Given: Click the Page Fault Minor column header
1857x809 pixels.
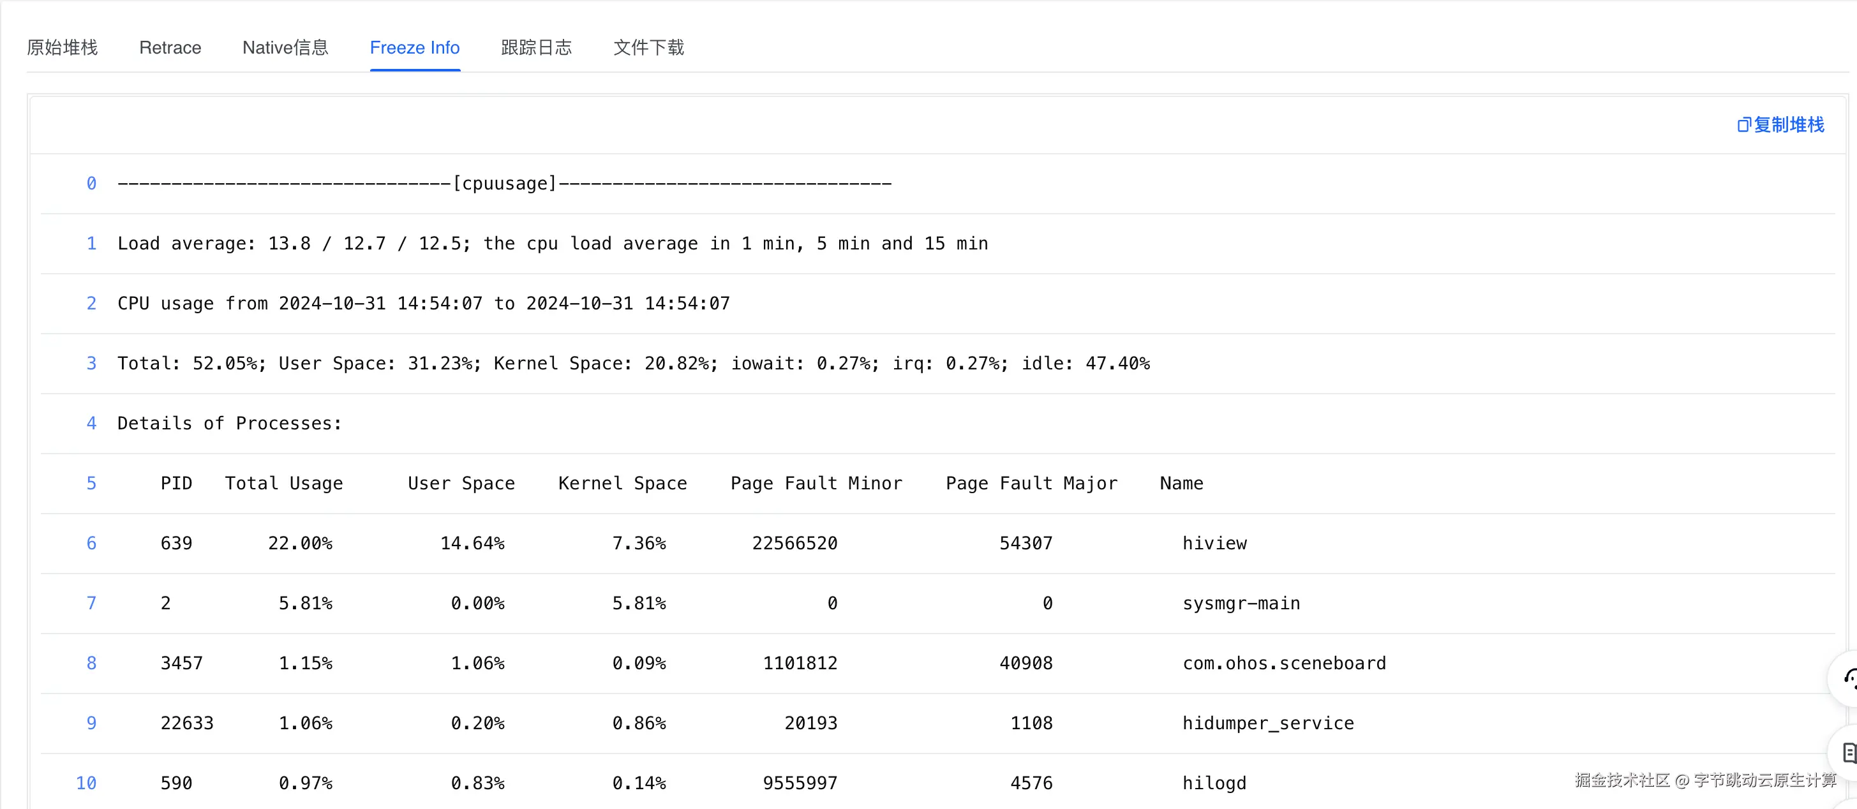Looking at the screenshot, I should (x=816, y=483).
